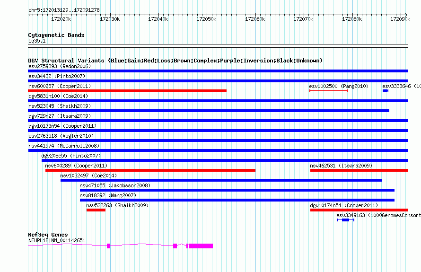Click the blue bar under dgv208e55

225,160
